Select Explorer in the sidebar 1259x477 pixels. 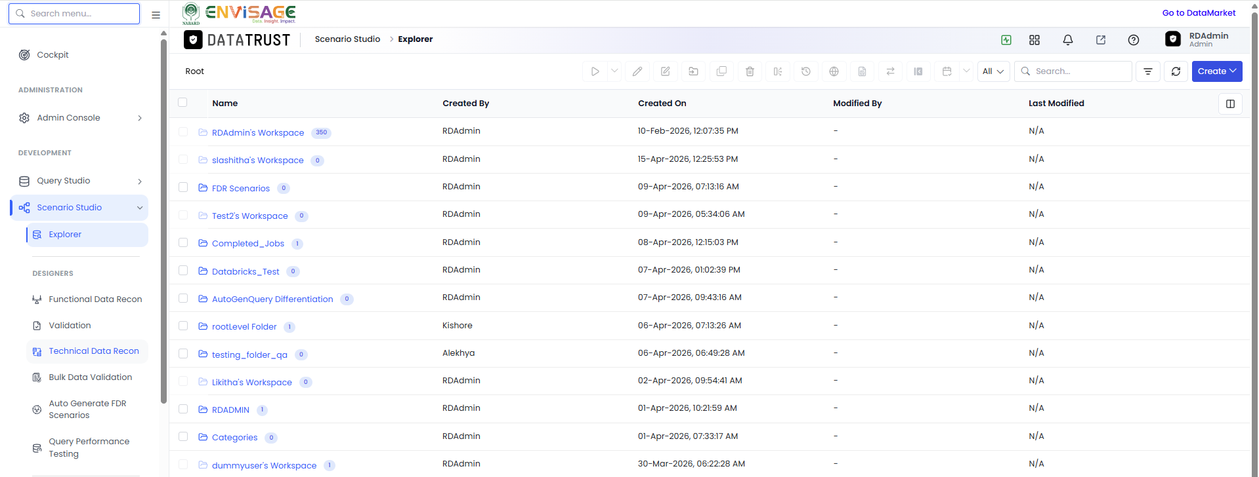87,235
